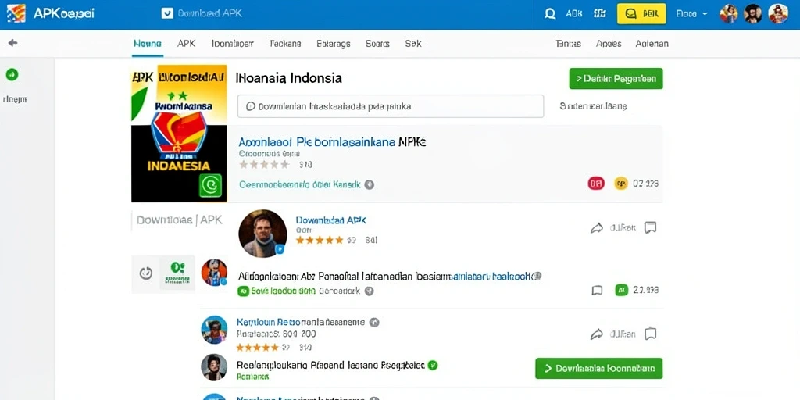Click the Downlenlan search input field
The image size is (800, 400).
click(x=391, y=106)
